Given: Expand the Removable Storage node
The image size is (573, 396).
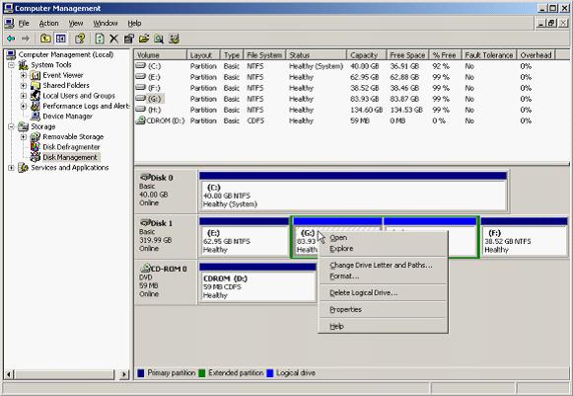Looking at the screenshot, I should (24, 137).
